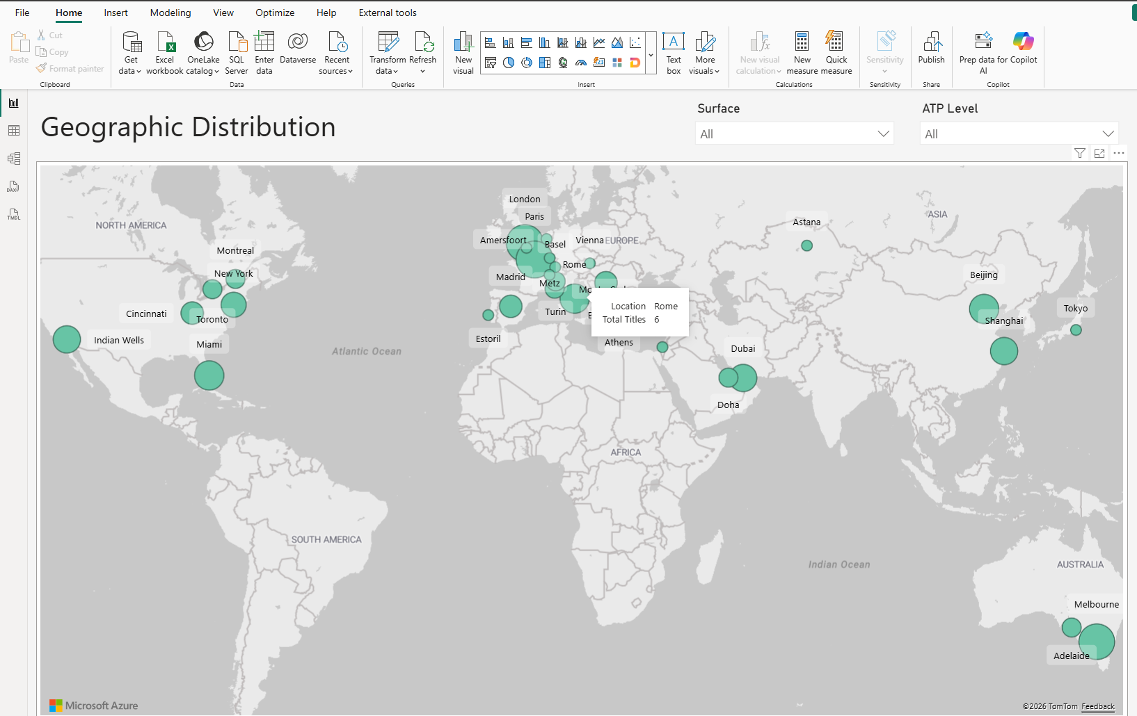Switch to Report view in sidebar

(x=14, y=103)
